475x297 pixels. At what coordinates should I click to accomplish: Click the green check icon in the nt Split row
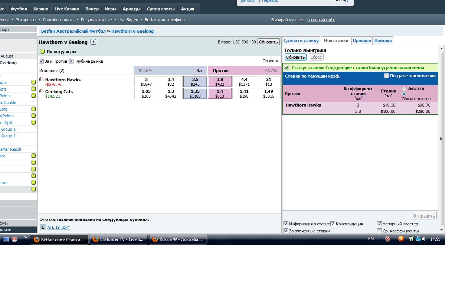(x=33, y=123)
